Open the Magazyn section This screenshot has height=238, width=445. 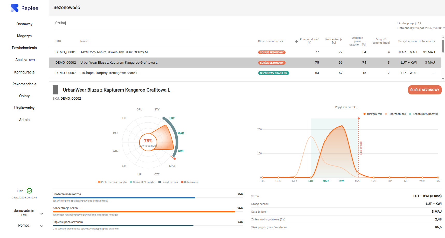(x=24, y=36)
